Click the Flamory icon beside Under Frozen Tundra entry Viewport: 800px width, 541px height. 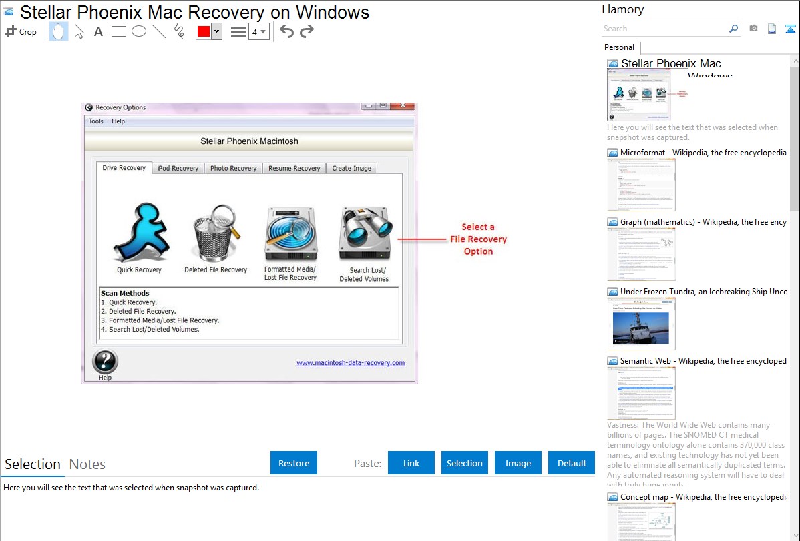[x=612, y=292]
